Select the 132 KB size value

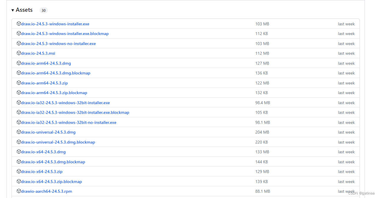[262, 93]
